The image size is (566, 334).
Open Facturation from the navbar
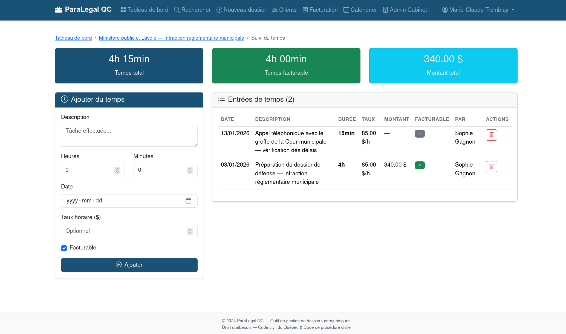point(320,10)
